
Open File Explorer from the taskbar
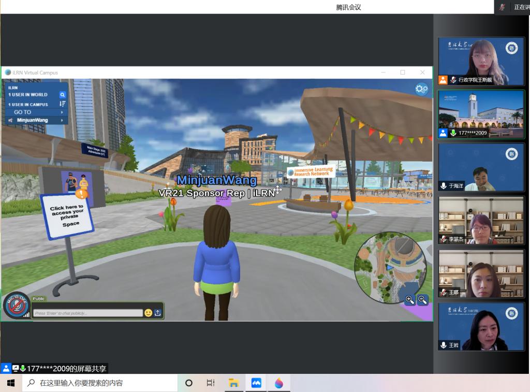coord(233,383)
